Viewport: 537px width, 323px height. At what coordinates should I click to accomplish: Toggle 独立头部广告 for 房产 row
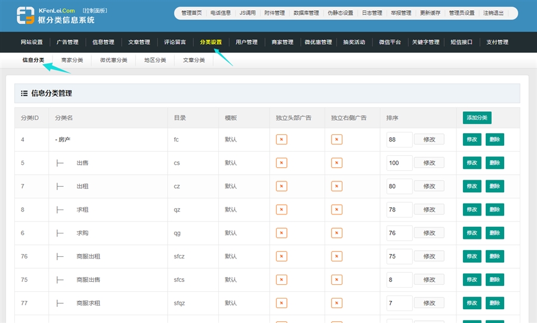(282, 139)
